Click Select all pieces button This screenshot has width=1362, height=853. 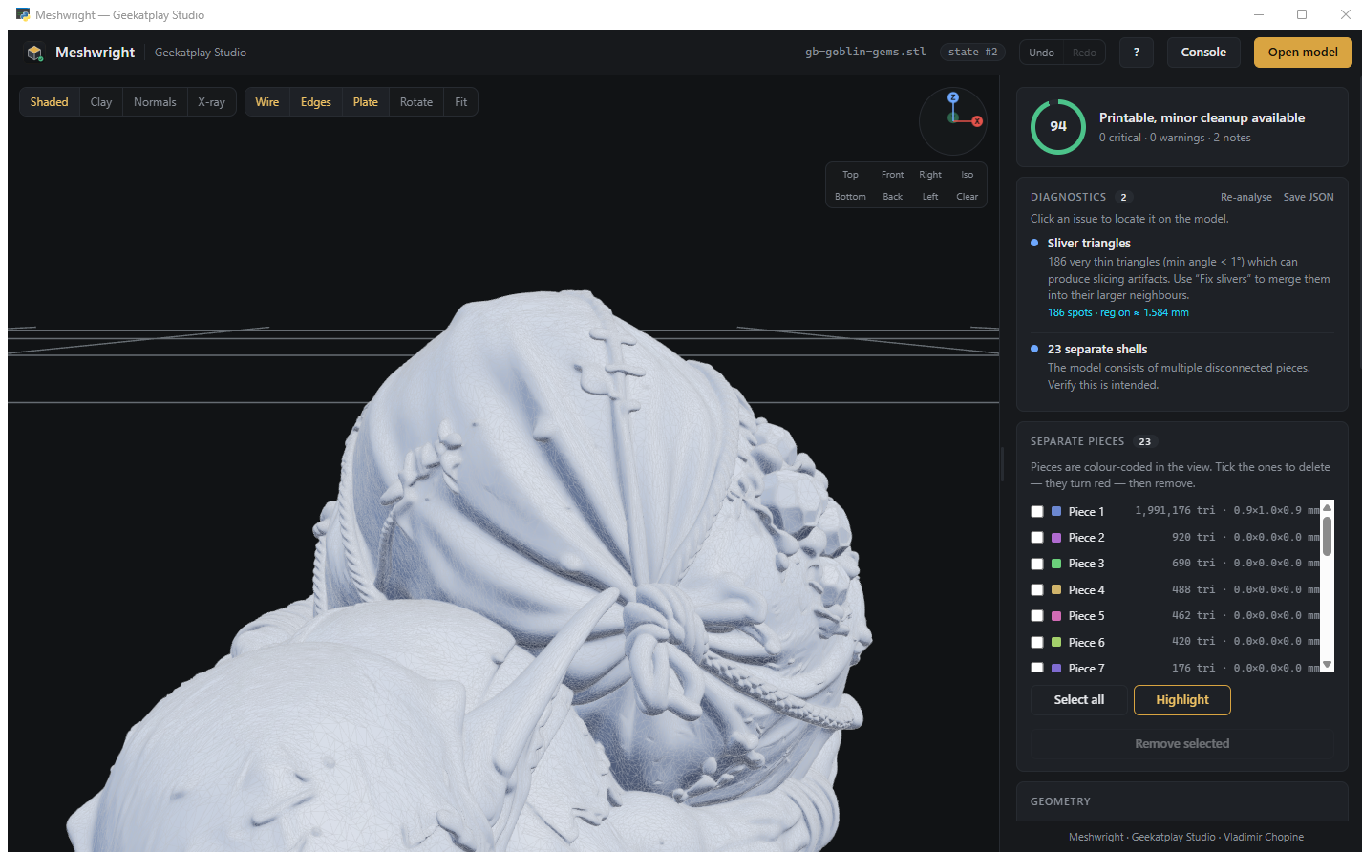[x=1078, y=700]
